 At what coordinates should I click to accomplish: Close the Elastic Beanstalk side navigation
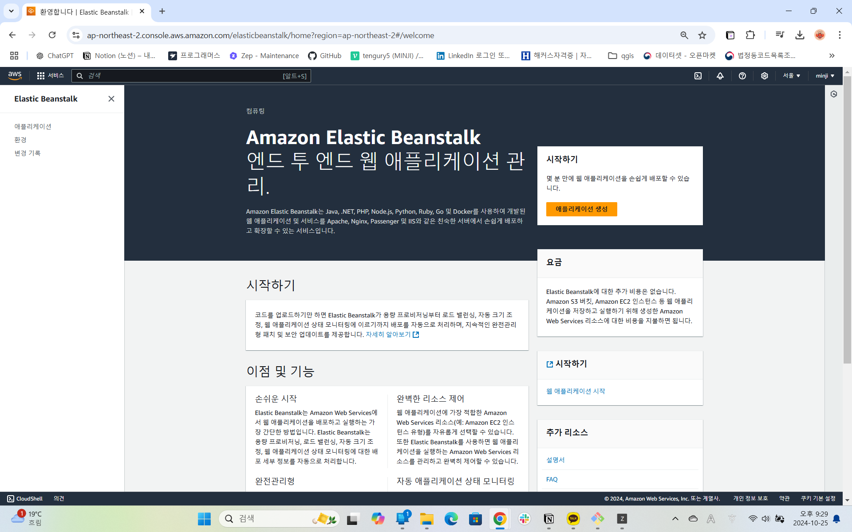tap(111, 99)
